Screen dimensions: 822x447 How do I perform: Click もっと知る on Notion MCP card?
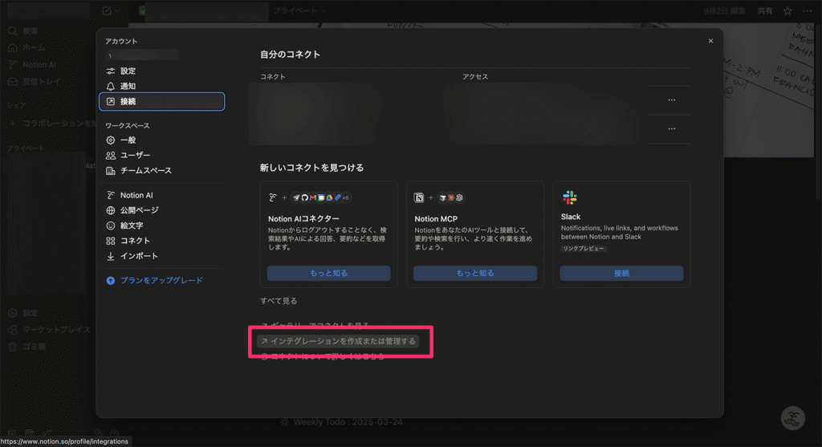click(475, 273)
